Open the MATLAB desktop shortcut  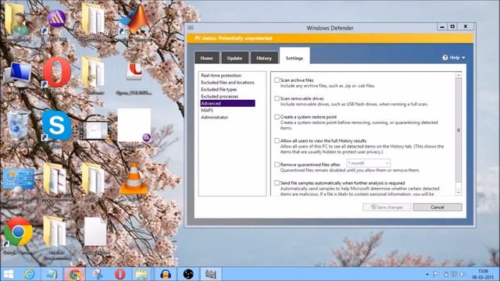(134, 20)
